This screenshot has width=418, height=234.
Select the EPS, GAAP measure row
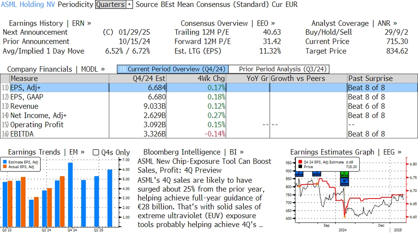click(209, 97)
